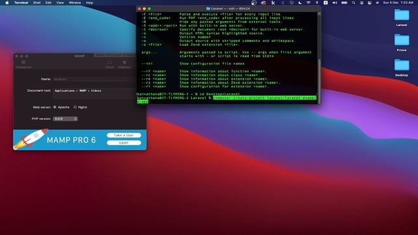This screenshot has height=235, width=418.
Task: Click the battery icon in menu bar
Action: click(344, 3)
